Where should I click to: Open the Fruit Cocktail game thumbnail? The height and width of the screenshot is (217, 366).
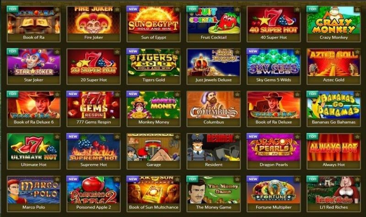[x=214, y=20]
